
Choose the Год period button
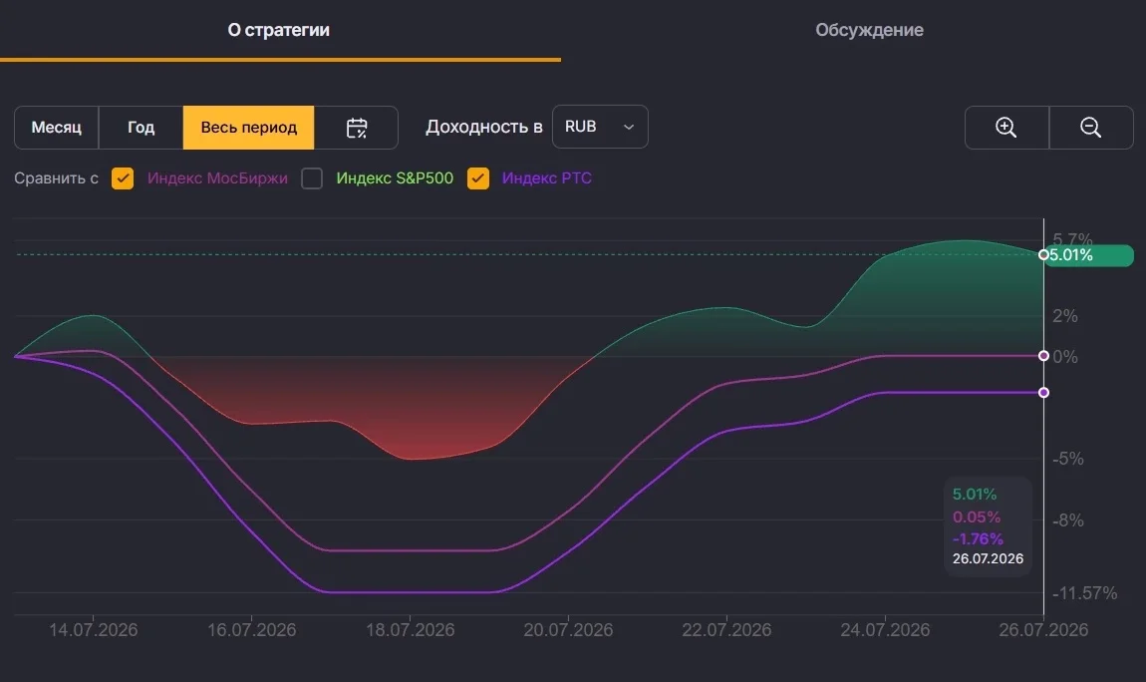click(142, 128)
